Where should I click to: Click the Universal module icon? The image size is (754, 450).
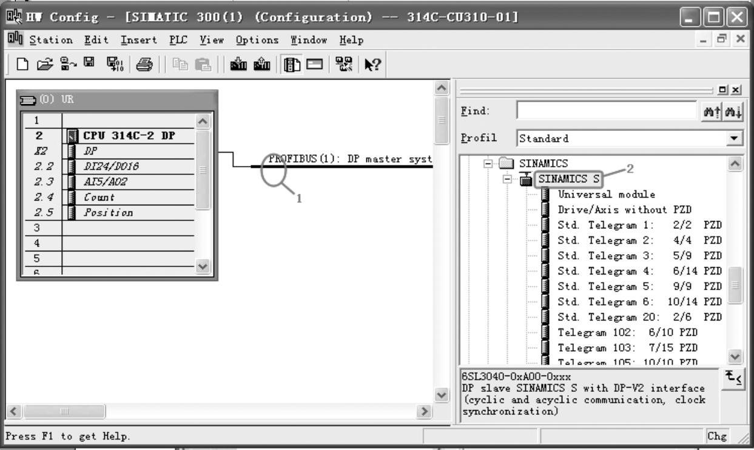click(x=545, y=194)
